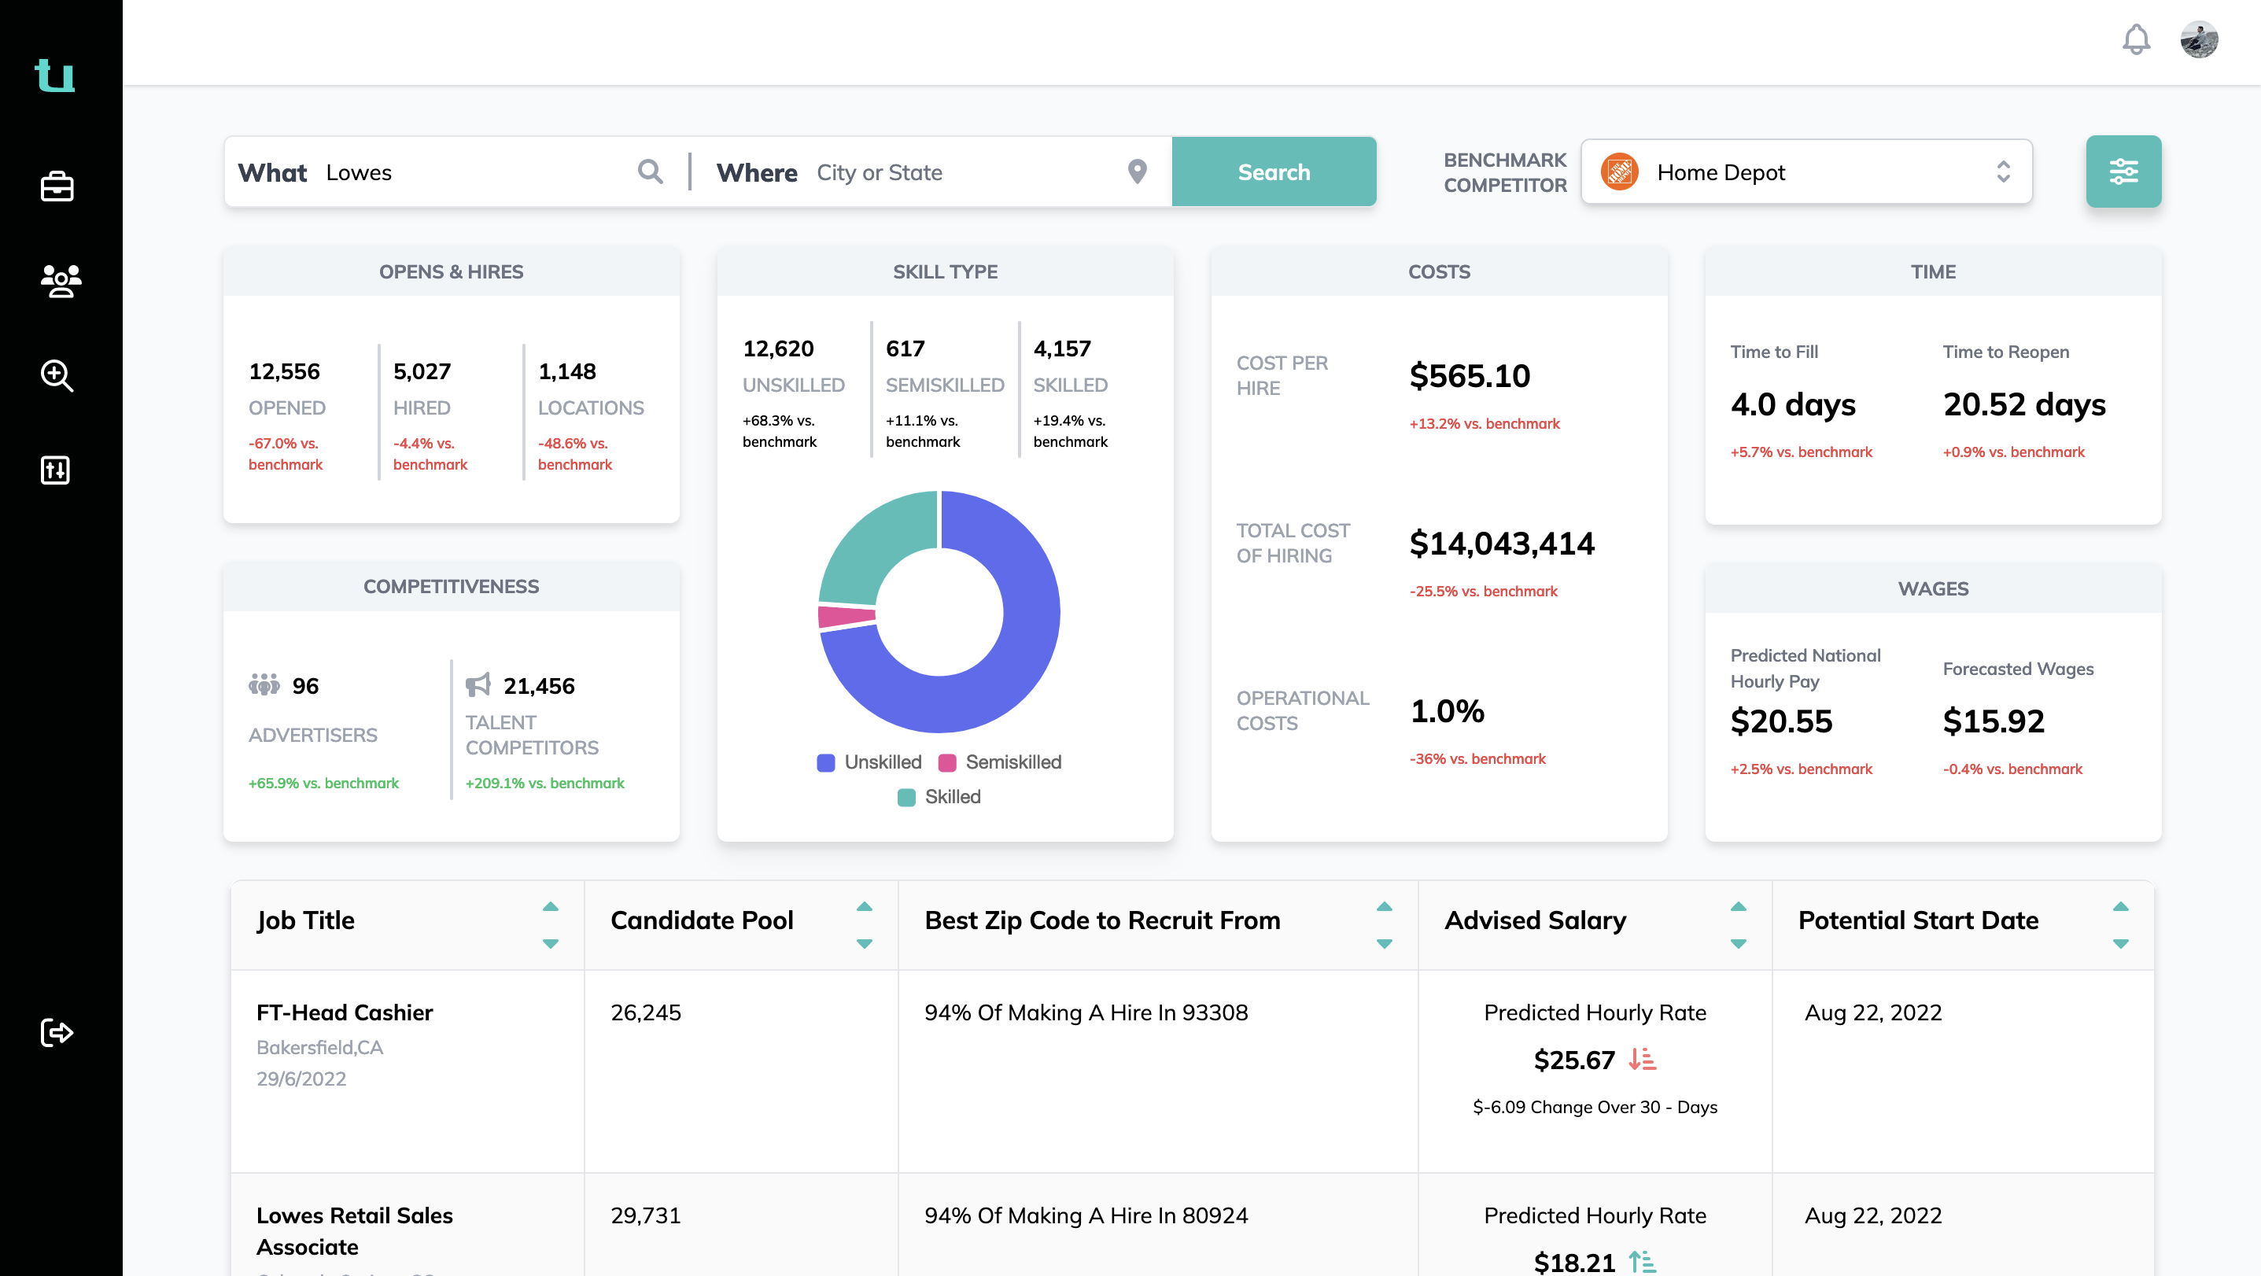
Task: Click the $565.10 cost per hire value
Action: pyautogui.click(x=1470, y=375)
